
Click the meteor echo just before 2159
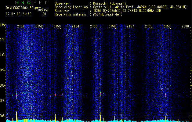click(166, 95)
